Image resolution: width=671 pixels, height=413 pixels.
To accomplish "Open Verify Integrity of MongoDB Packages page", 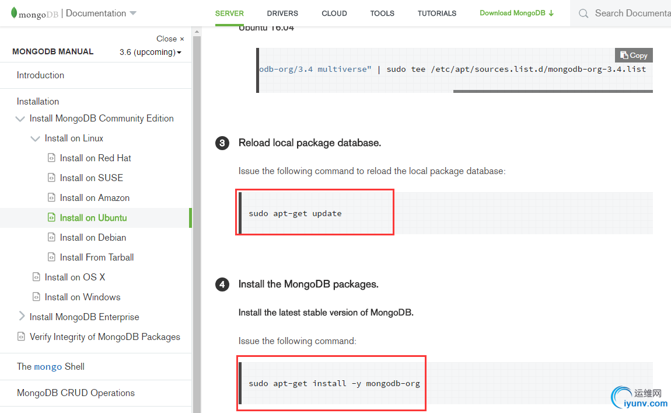I will pos(105,336).
